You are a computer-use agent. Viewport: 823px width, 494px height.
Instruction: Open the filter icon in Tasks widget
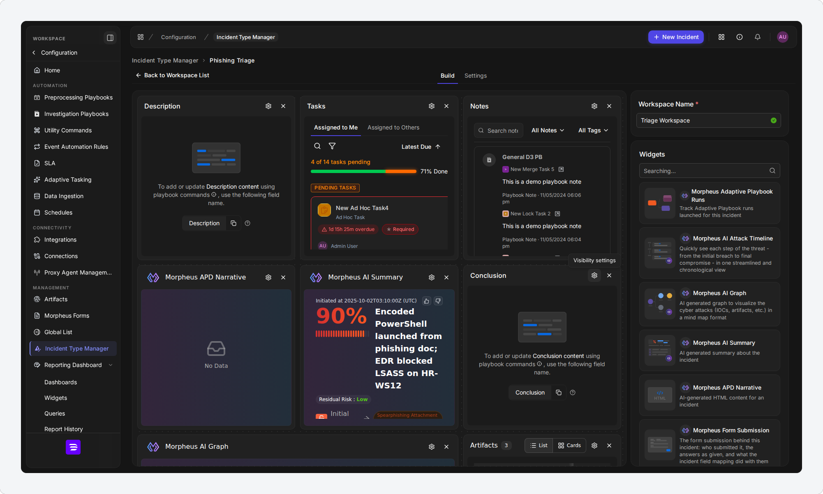click(332, 146)
